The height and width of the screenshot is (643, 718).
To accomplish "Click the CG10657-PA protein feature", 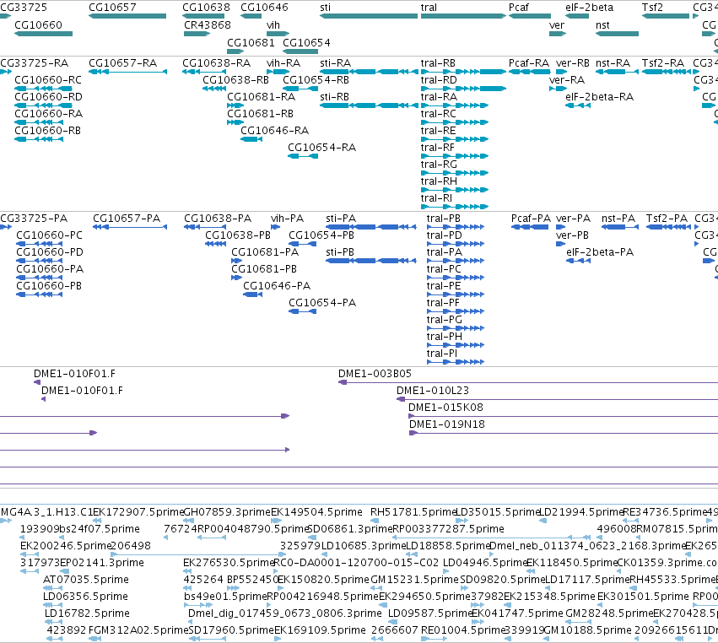I will 130,227.
